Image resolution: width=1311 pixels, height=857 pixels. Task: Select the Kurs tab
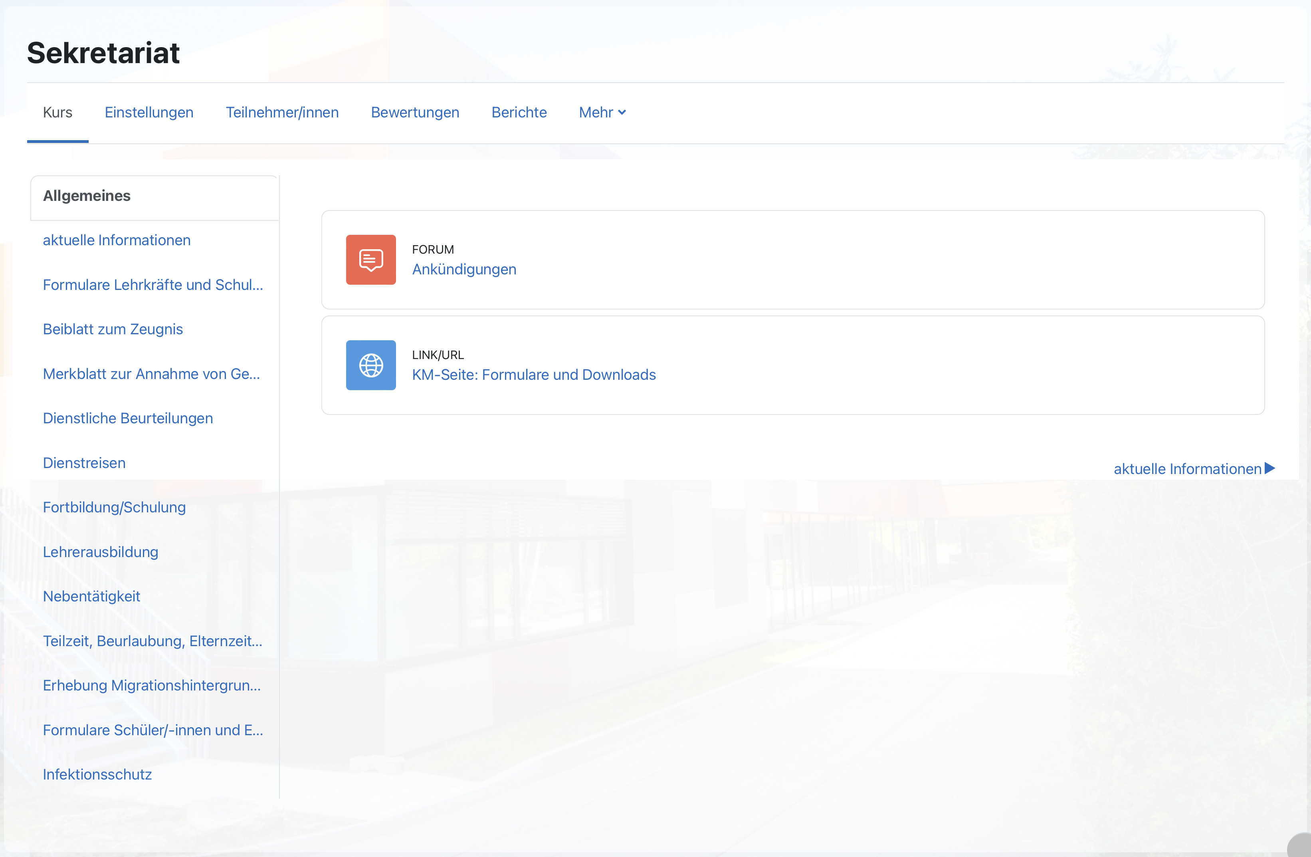[x=57, y=112]
